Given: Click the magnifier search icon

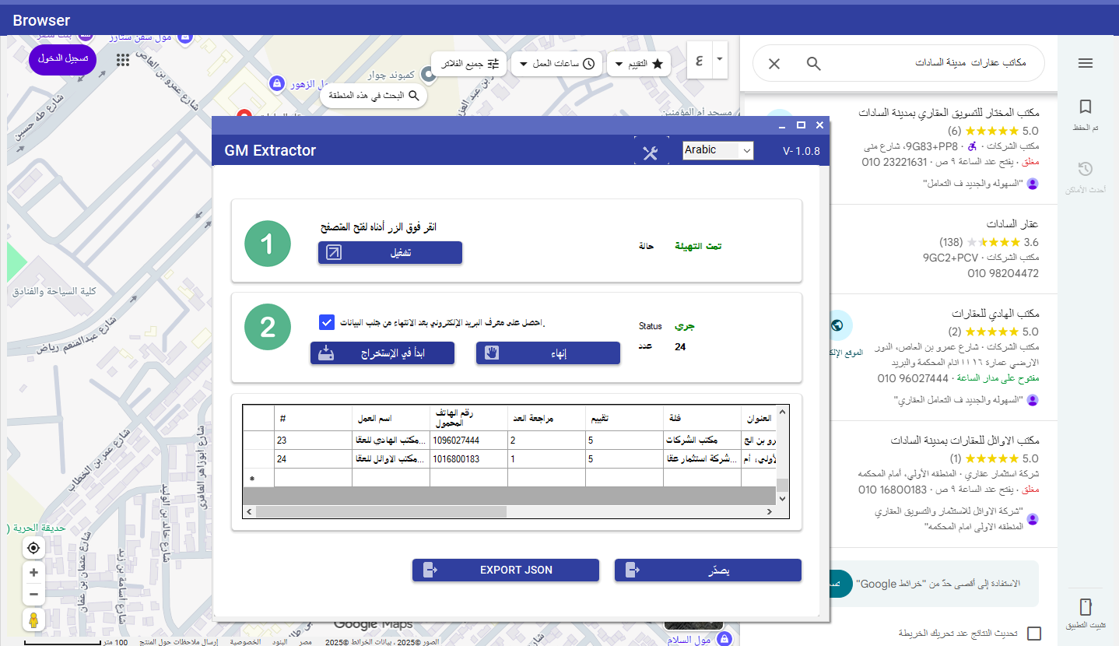Looking at the screenshot, I should [x=813, y=64].
